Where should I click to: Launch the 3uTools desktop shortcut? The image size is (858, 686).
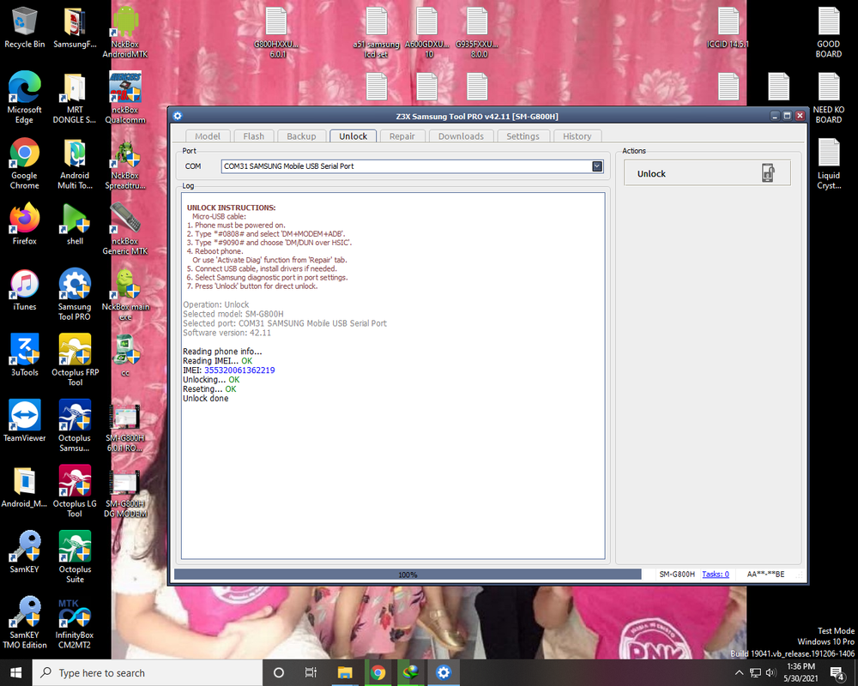coord(24,356)
